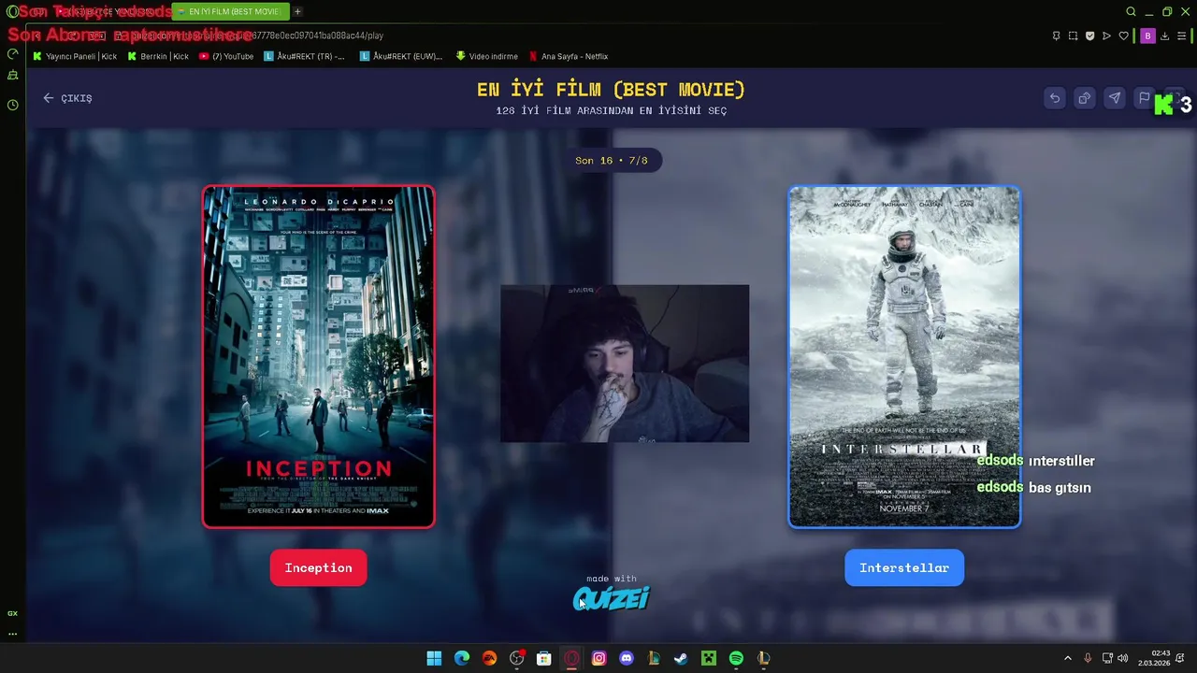This screenshot has width=1197, height=673.
Task: Open Instagram from the taskbar
Action: [x=599, y=658]
